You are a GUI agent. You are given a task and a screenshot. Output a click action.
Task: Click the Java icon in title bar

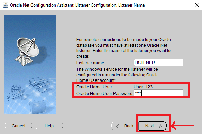coord(6,5)
